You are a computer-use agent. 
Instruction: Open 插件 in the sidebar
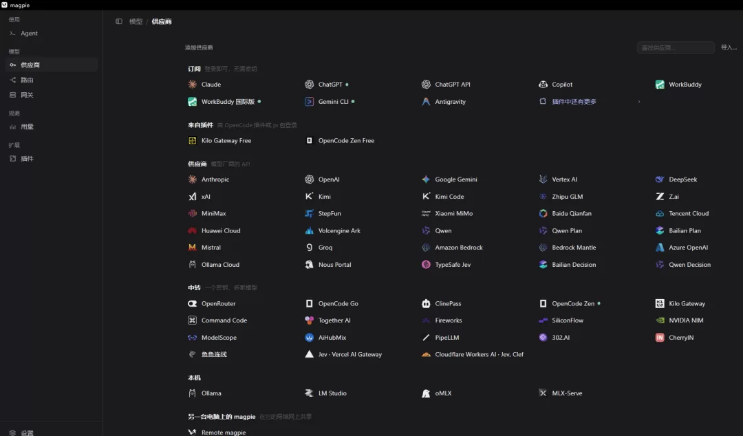click(x=52, y=159)
